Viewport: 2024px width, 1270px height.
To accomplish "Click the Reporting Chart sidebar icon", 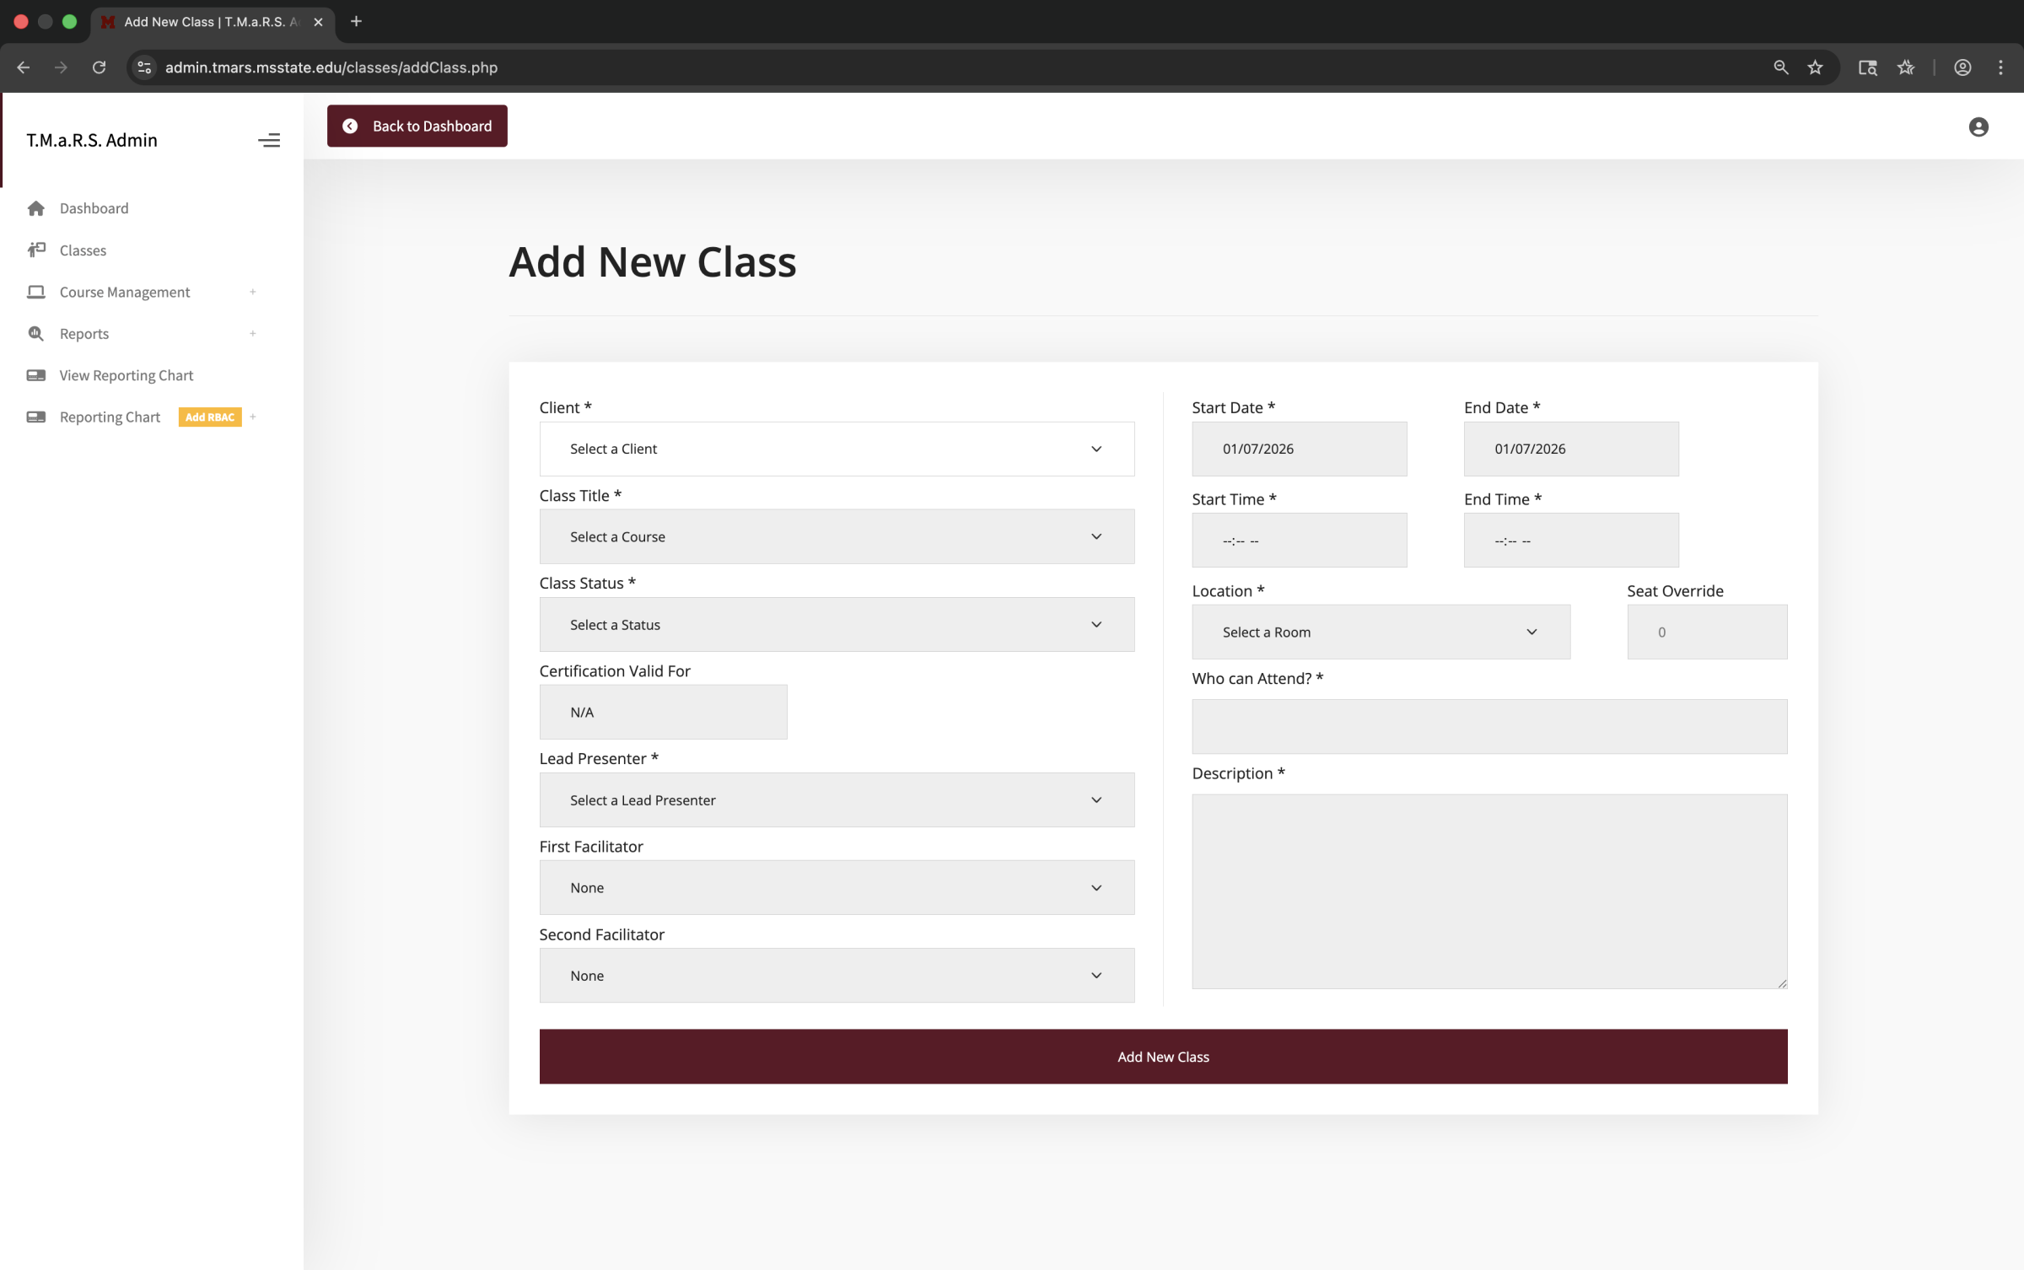I will pyautogui.click(x=36, y=417).
